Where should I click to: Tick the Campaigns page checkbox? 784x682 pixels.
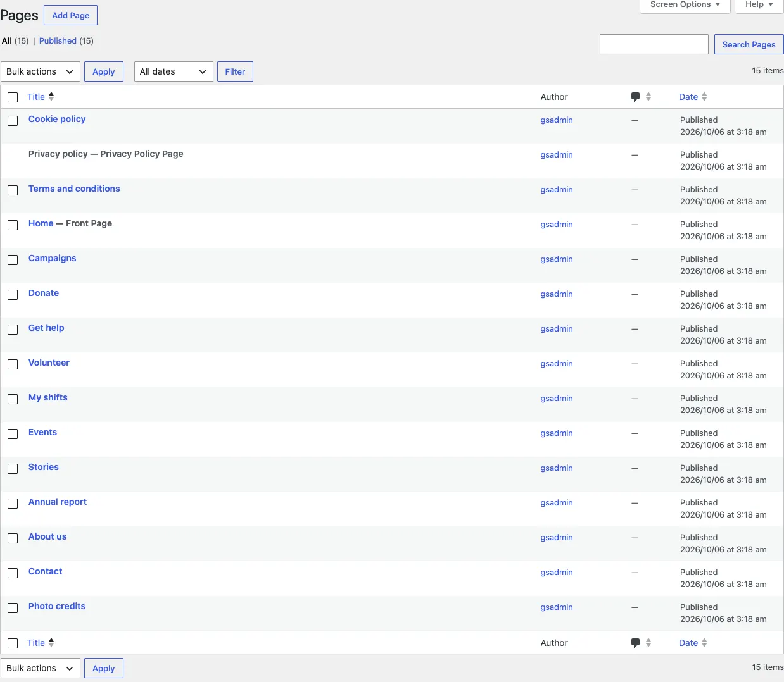click(x=13, y=260)
